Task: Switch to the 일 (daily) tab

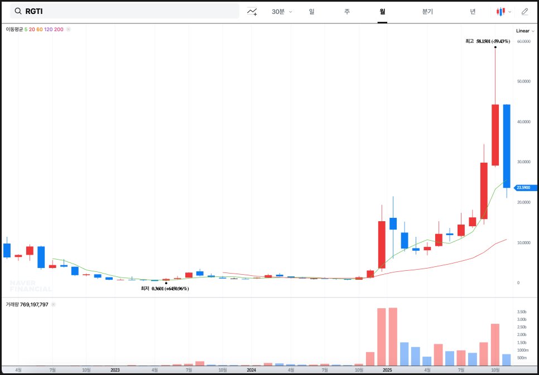Action: click(311, 11)
